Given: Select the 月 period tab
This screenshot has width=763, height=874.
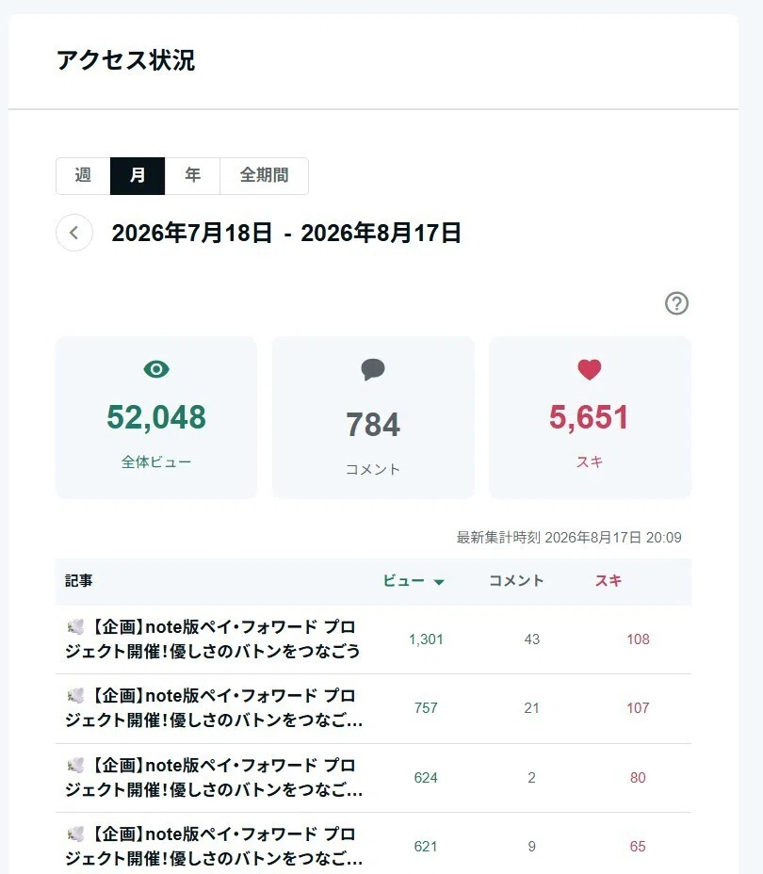Looking at the screenshot, I should [x=138, y=176].
